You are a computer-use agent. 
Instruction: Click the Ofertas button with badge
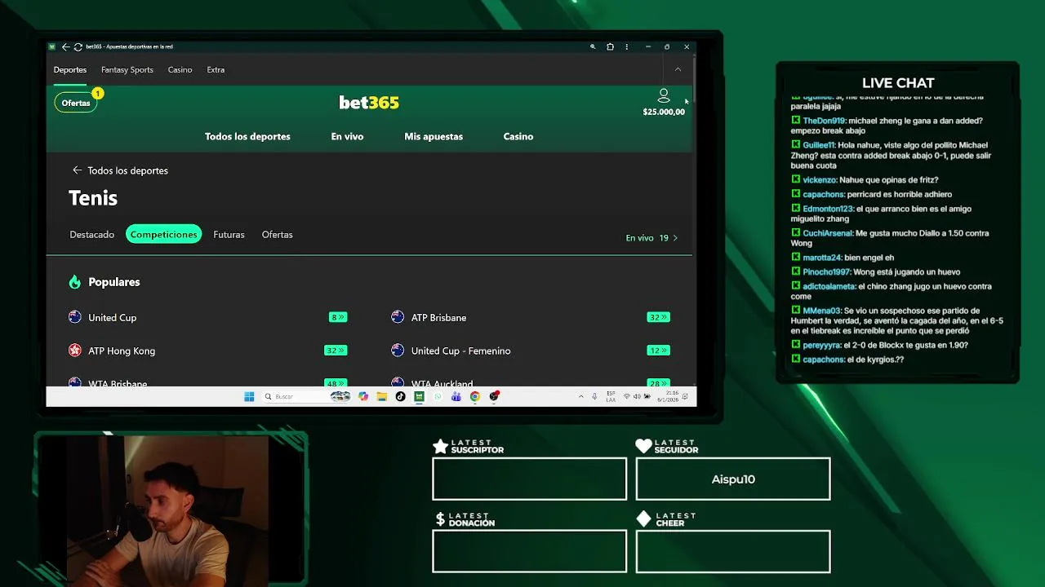click(x=76, y=103)
